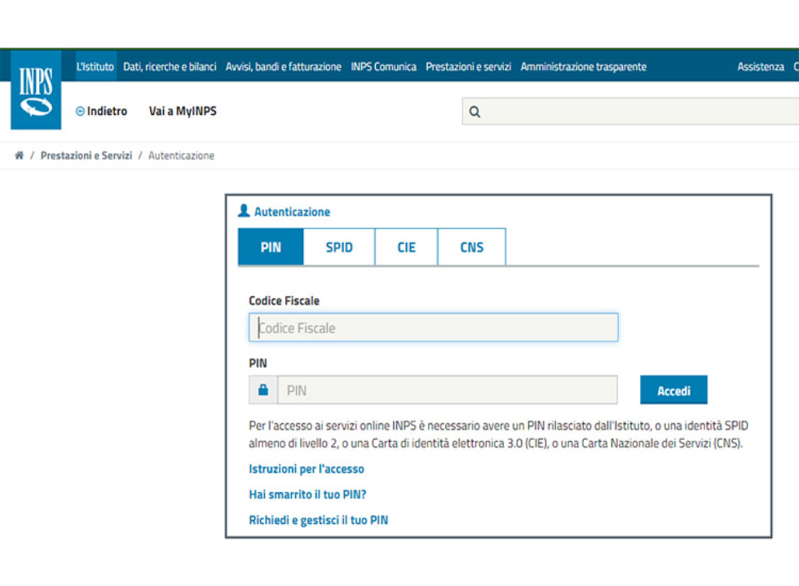Go back using the Indietro link
Viewport: 799px width, 586px height.
pyautogui.click(x=102, y=112)
